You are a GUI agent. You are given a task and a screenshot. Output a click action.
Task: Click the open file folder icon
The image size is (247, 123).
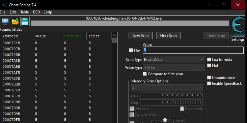(15, 22)
